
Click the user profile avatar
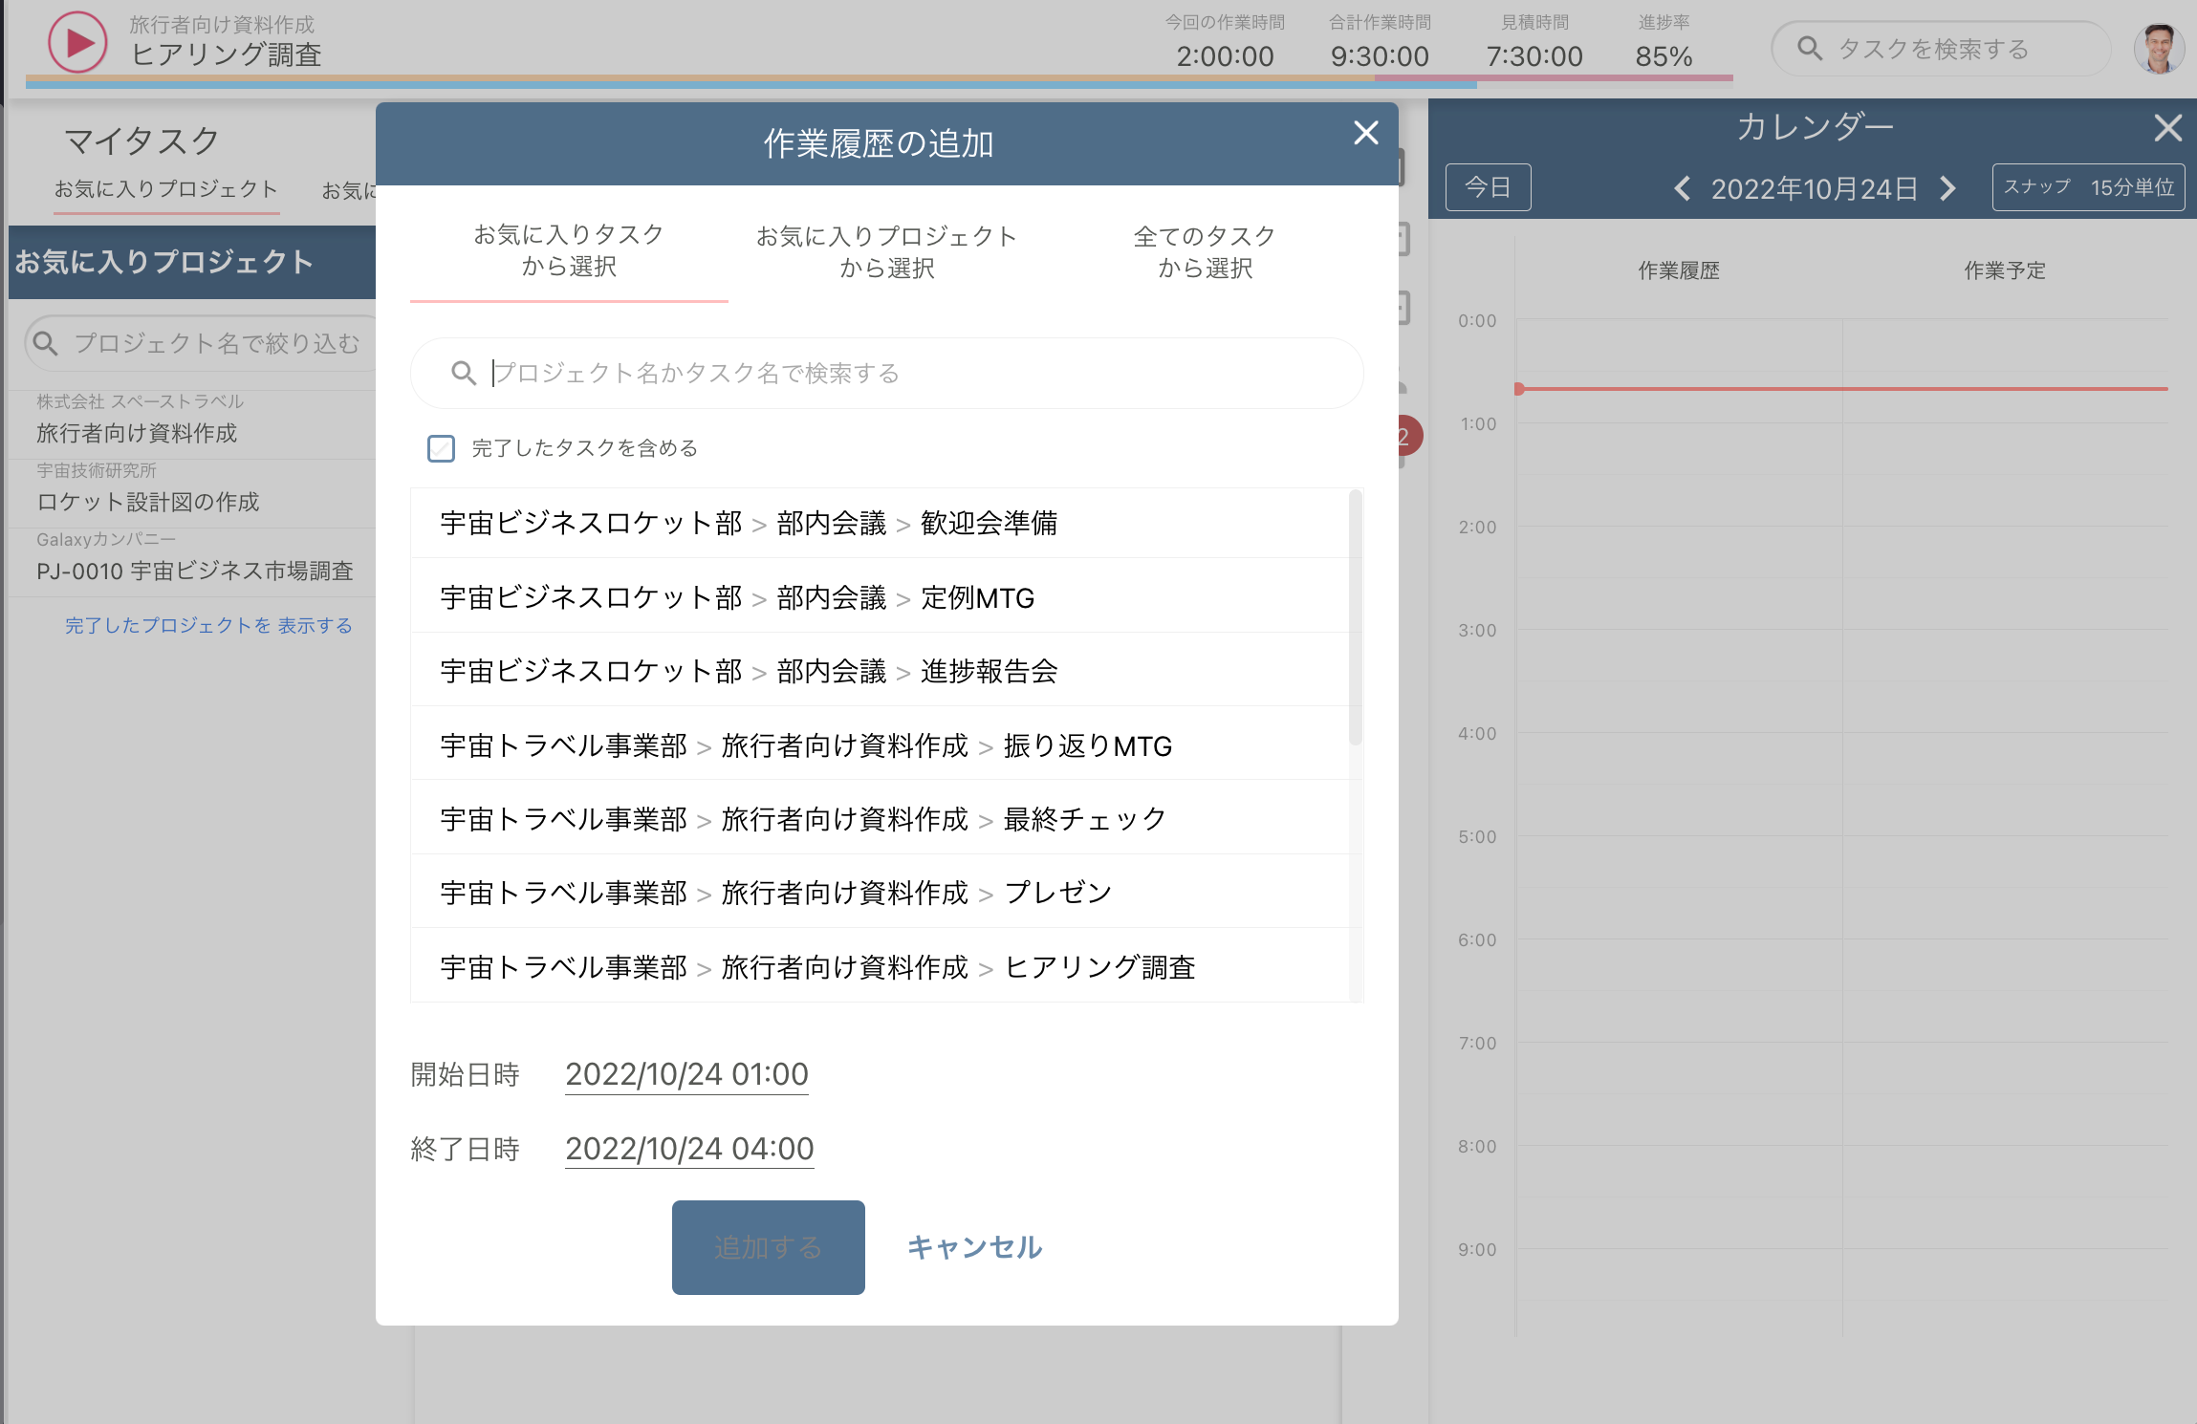2158,48
